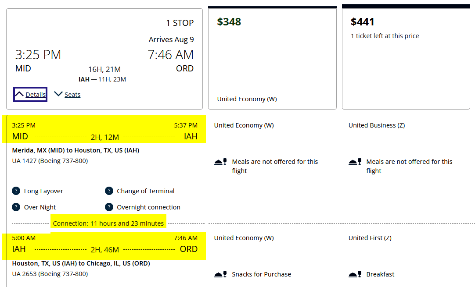The height and width of the screenshot is (287, 475).
Task: Click the Change of Terminal label
Action: [146, 191]
